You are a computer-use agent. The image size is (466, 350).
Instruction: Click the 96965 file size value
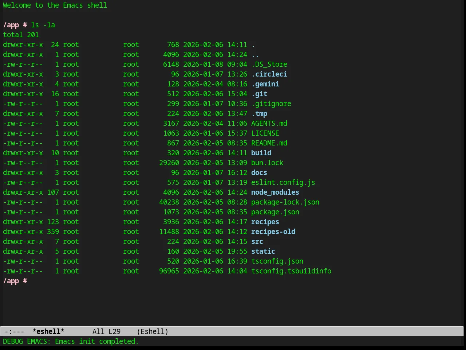pos(169,271)
